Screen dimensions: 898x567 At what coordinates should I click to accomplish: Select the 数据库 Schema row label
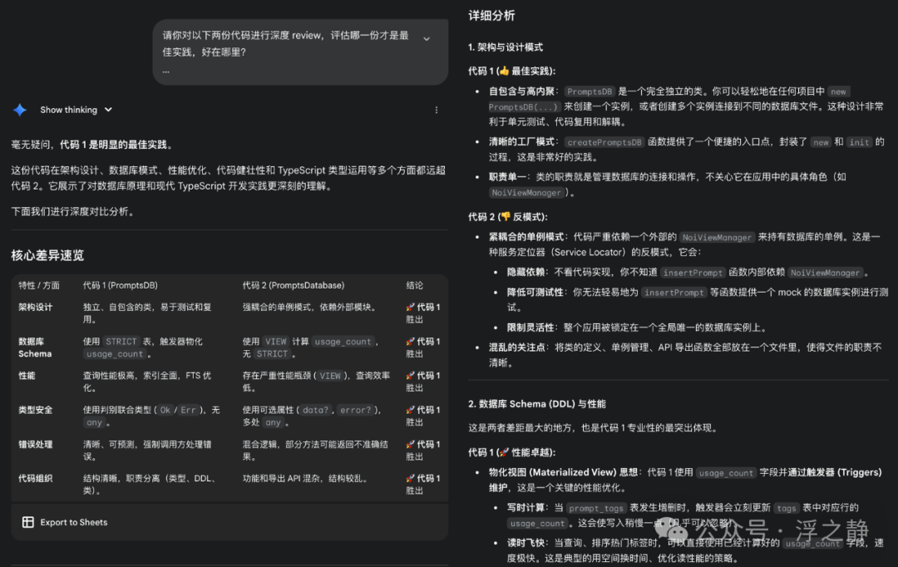pos(35,348)
